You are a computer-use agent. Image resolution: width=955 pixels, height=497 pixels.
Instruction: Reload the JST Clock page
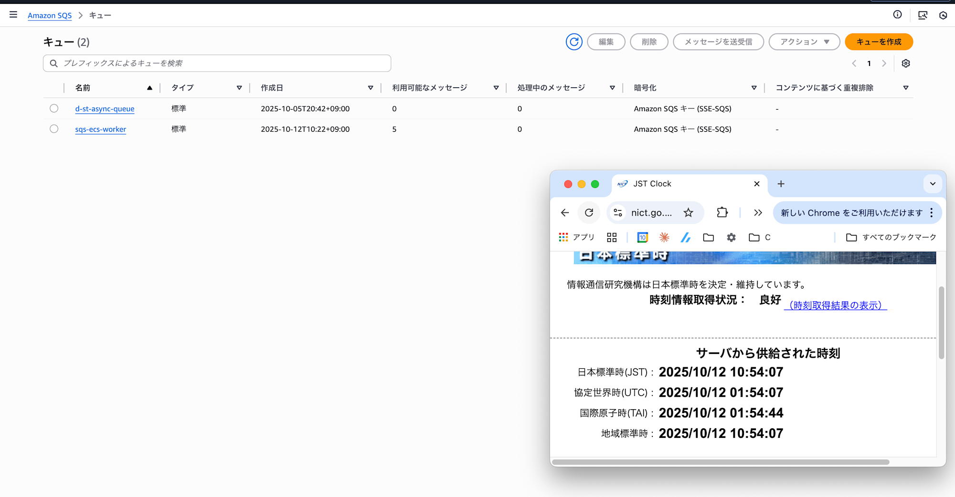589,213
